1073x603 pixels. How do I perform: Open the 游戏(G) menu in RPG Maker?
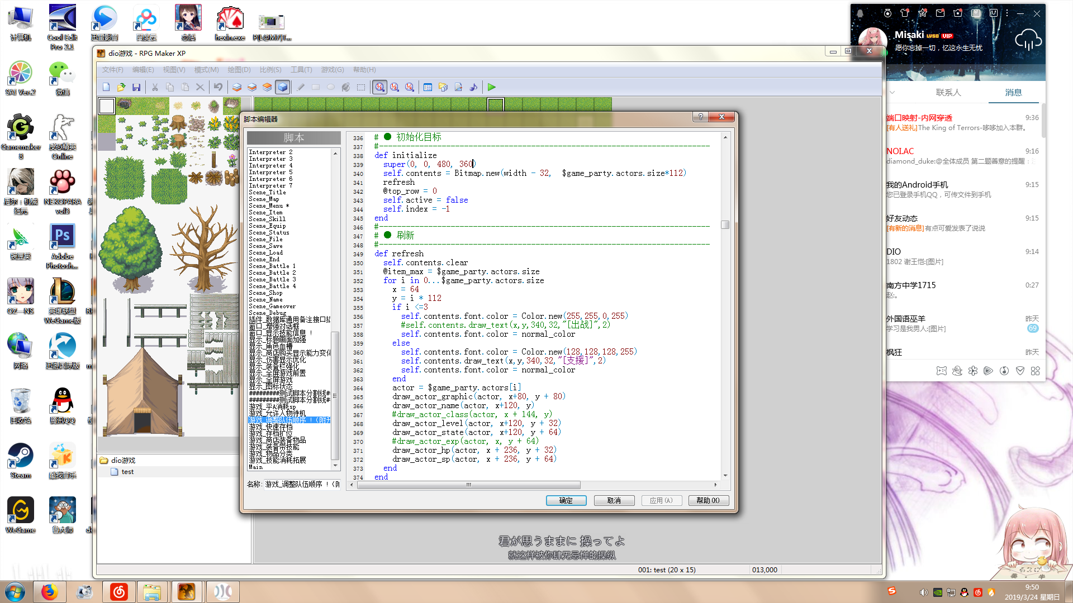(333, 70)
